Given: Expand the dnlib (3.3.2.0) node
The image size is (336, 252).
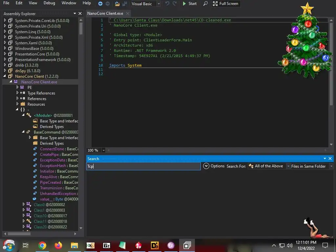Looking at the screenshot, I should point(5,65).
